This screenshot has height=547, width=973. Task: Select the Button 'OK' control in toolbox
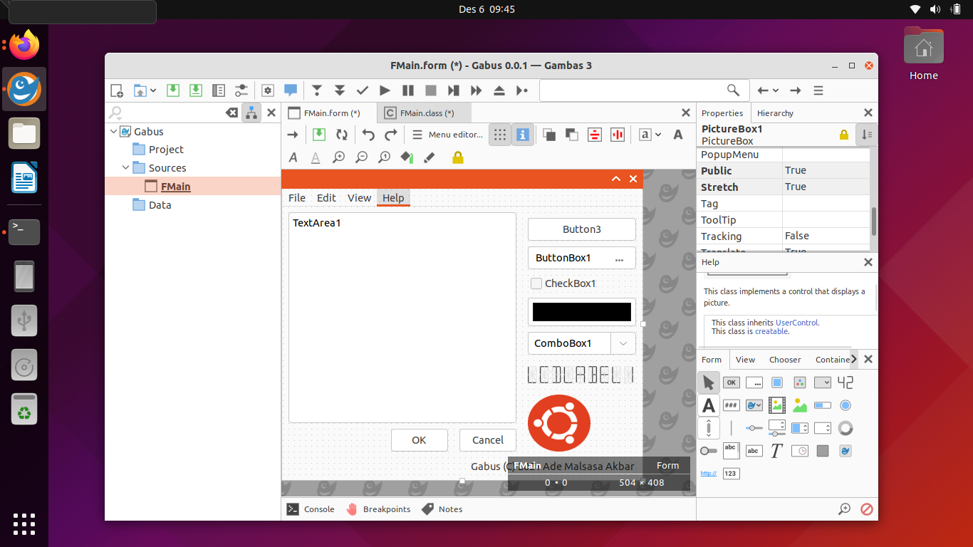pos(732,382)
